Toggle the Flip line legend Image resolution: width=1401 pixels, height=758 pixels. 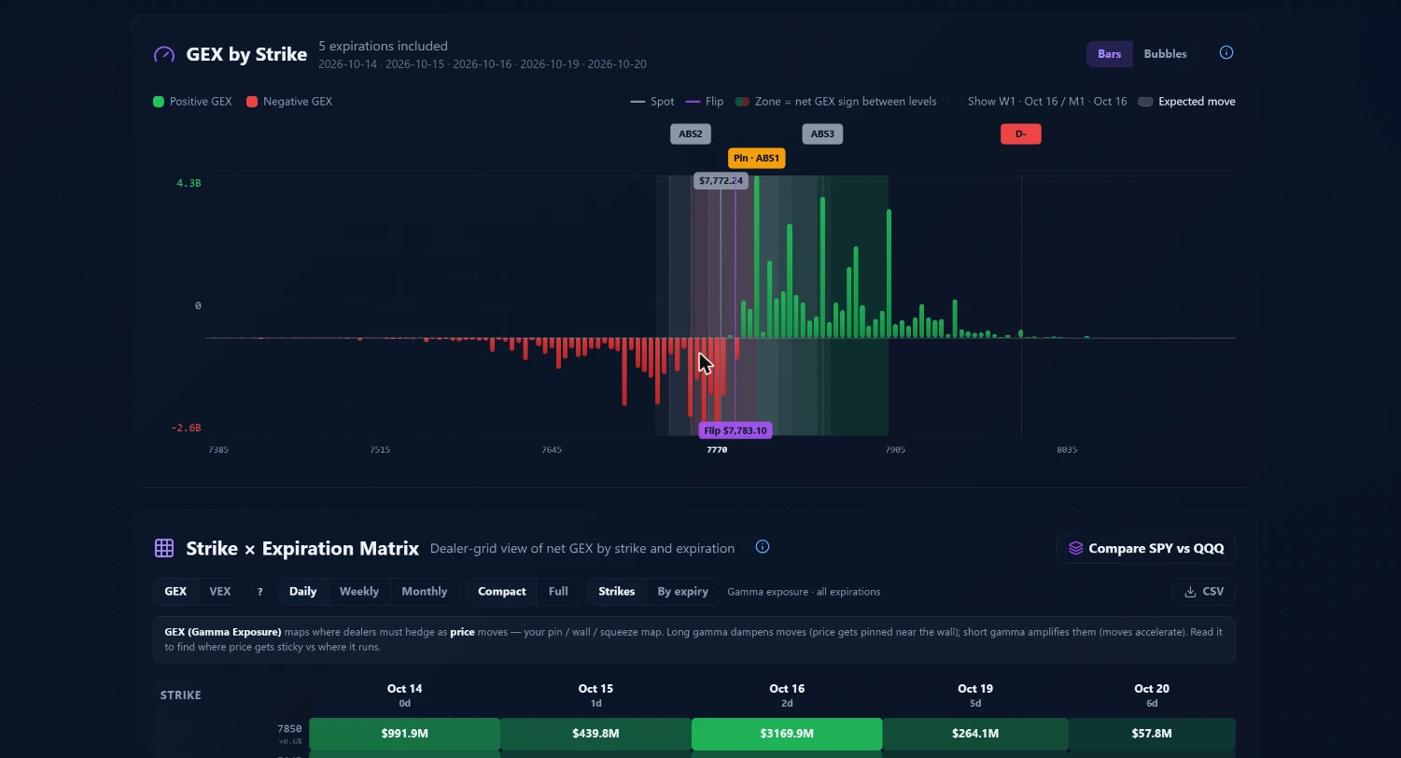[x=705, y=102]
